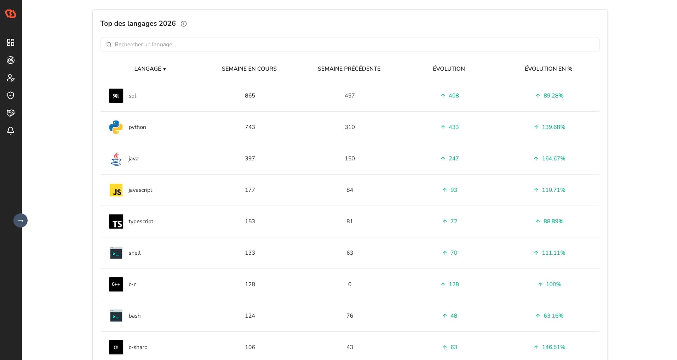
Task: Open notifications via the bell icon
Action: (11, 131)
